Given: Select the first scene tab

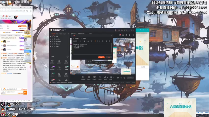Looking at the screenshot, I should 54,34.
